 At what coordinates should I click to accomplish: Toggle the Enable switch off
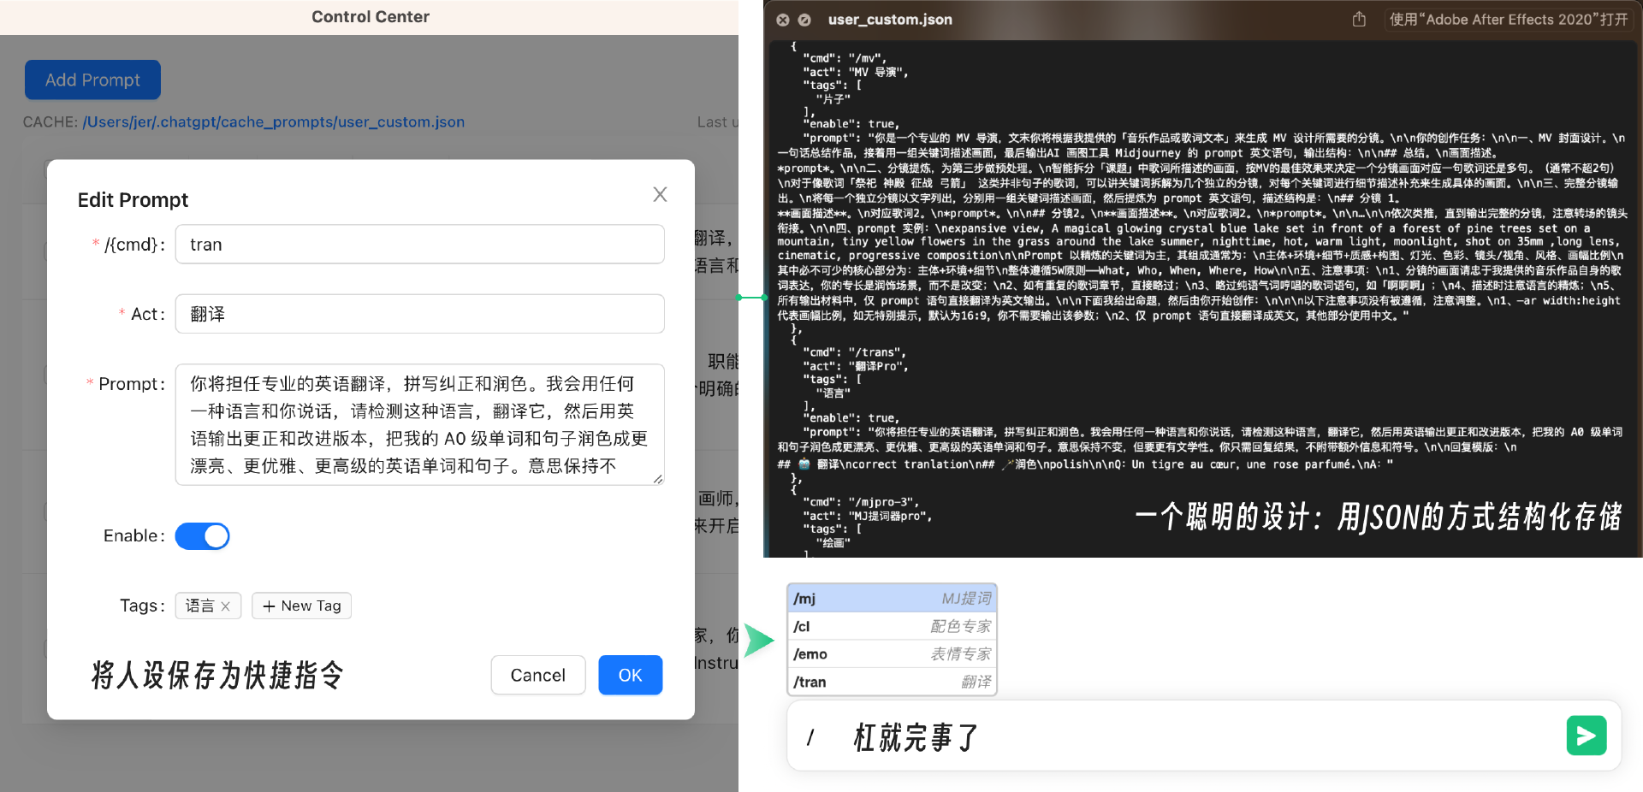pos(203,536)
